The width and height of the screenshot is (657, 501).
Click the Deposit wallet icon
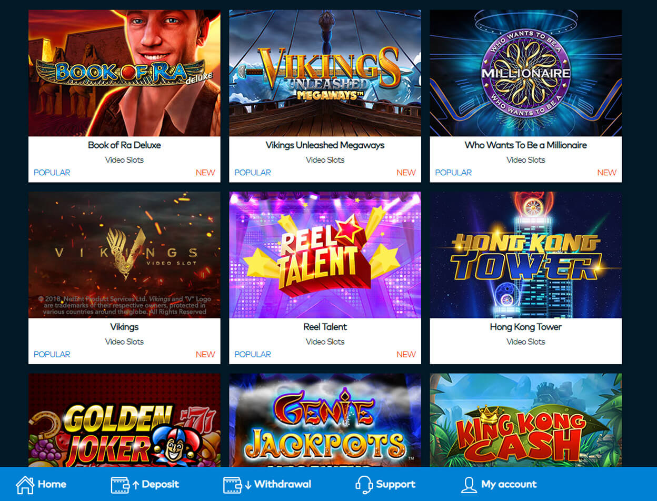[120, 485]
